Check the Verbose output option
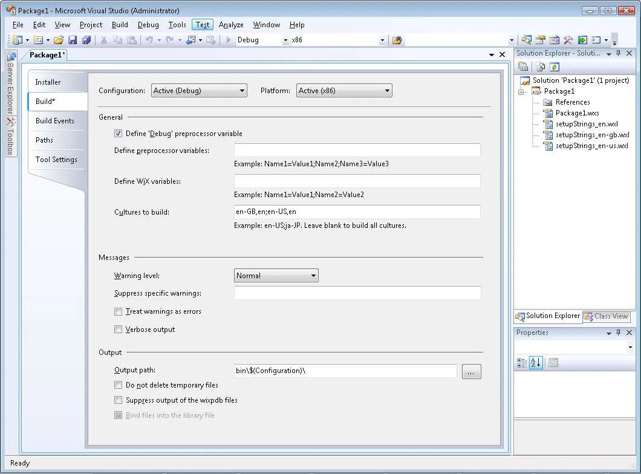Viewport: 641px width, 474px height. [x=118, y=330]
